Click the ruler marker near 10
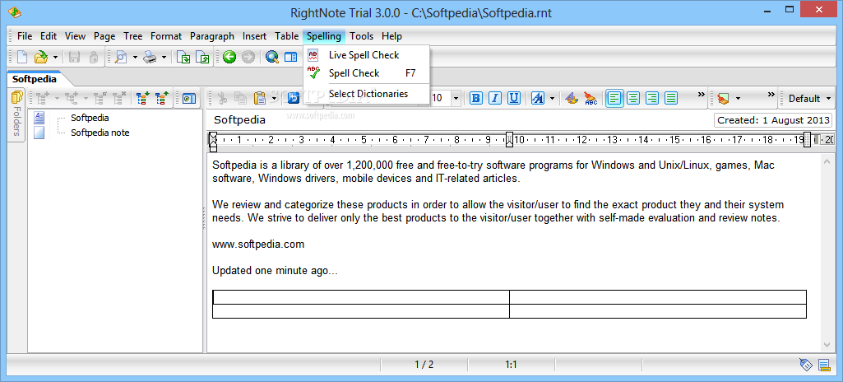The height and width of the screenshot is (382, 843). (510, 140)
